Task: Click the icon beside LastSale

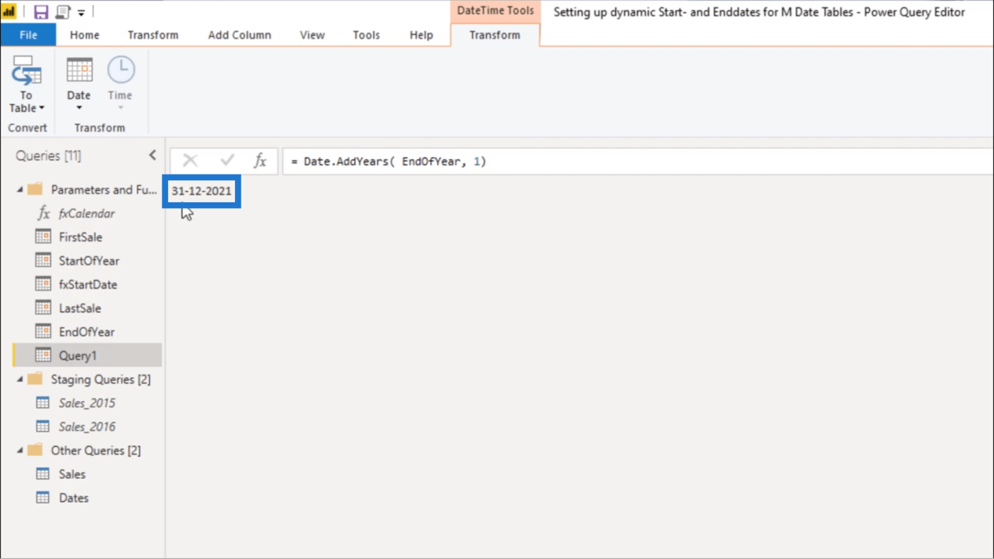Action: (43, 308)
